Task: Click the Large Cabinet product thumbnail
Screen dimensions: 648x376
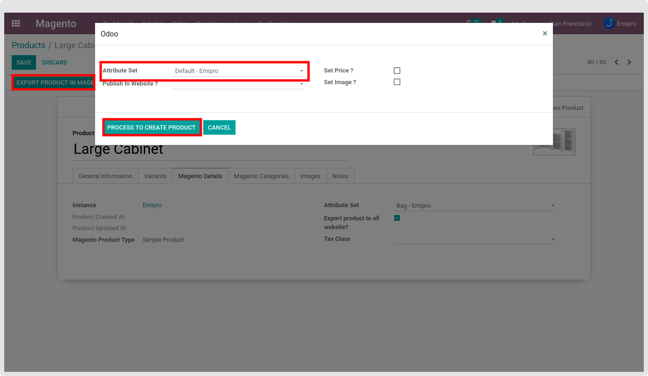Action: coord(554,142)
